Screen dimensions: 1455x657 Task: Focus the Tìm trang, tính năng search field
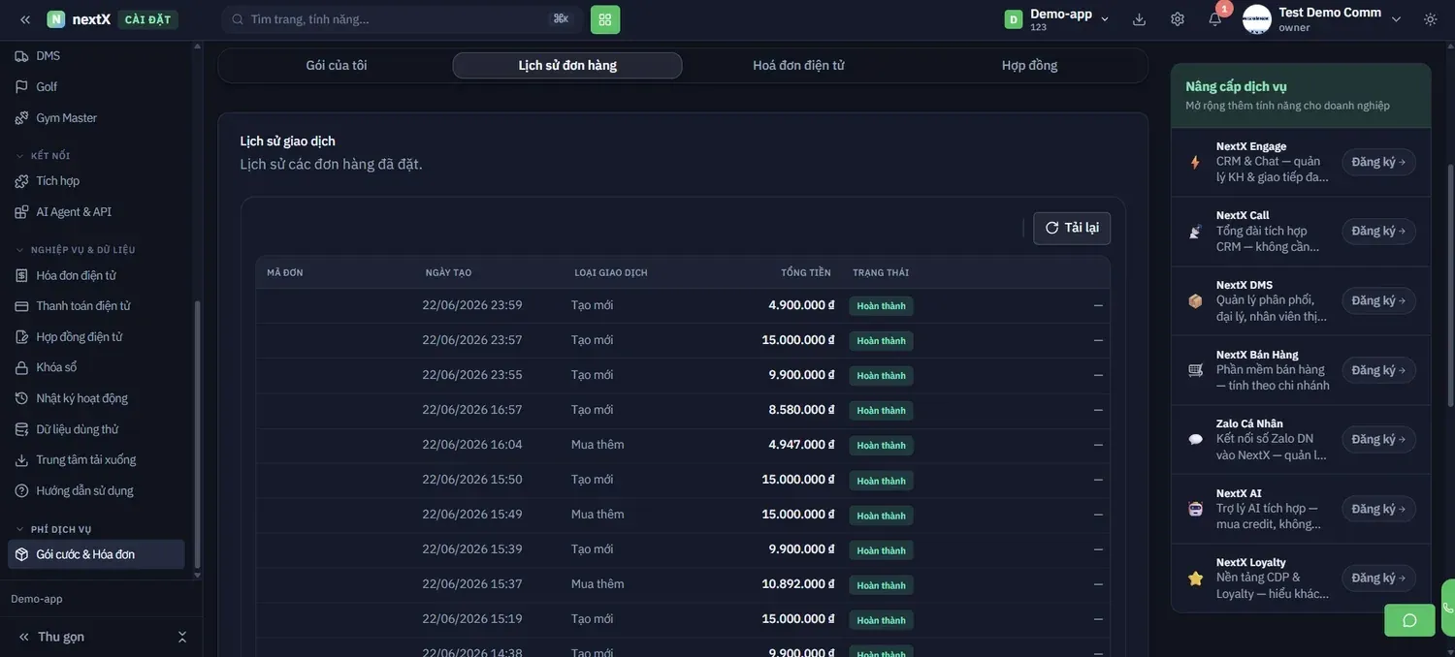(402, 19)
